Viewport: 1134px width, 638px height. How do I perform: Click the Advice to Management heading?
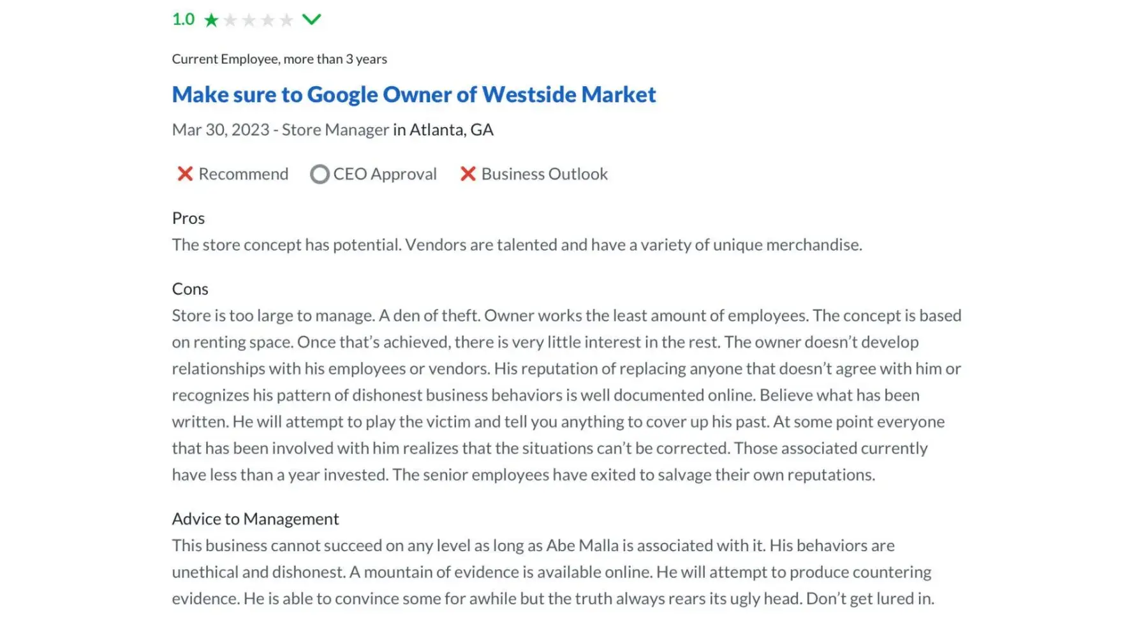tap(255, 519)
